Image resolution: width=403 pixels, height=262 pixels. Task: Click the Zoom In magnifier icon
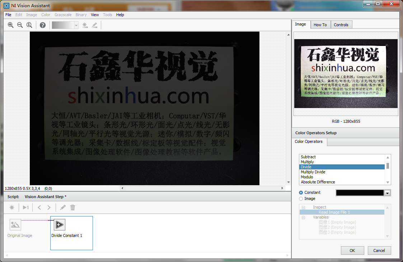tap(10, 25)
